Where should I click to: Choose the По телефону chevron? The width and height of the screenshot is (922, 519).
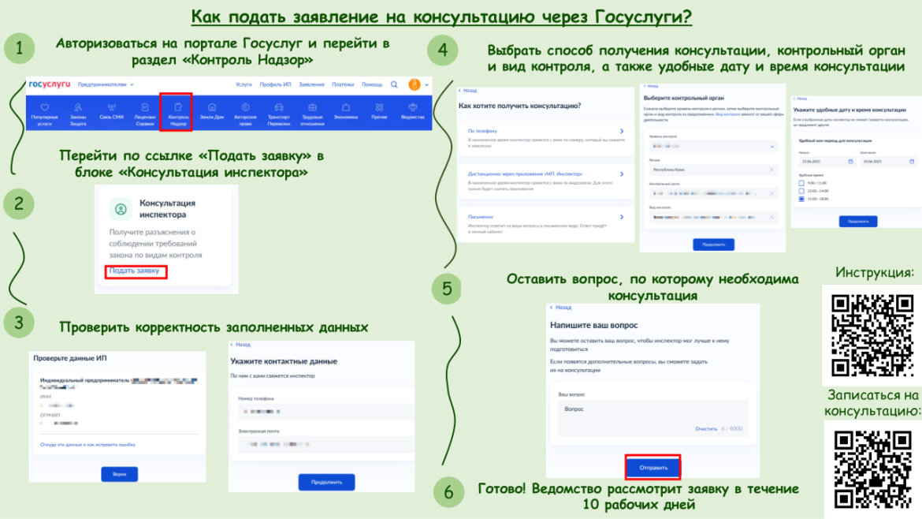(622, 131)
